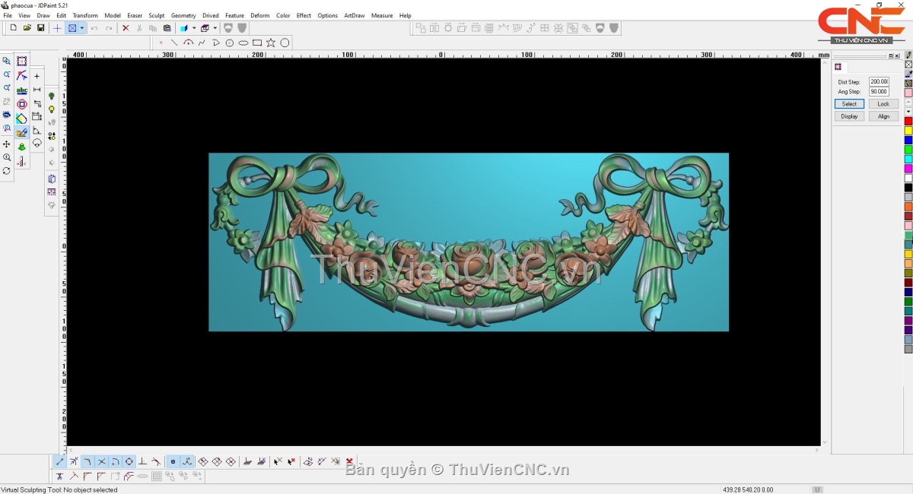913x494 pixels.
Task: Pick the magenta color swatch
Action: (908, 169)
